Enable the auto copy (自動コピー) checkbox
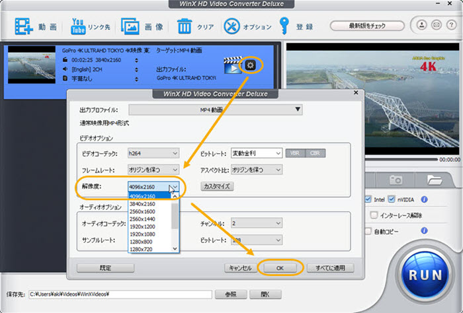Screen dimensions: 463x313 pyautogui.click(x=368, y=231)
